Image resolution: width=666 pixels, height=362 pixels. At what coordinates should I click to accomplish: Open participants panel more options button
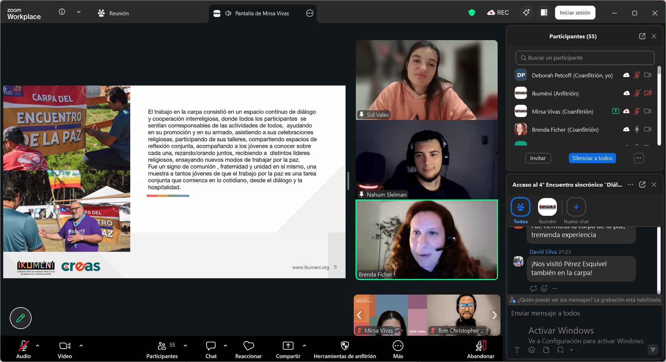(x=639, y=158)
